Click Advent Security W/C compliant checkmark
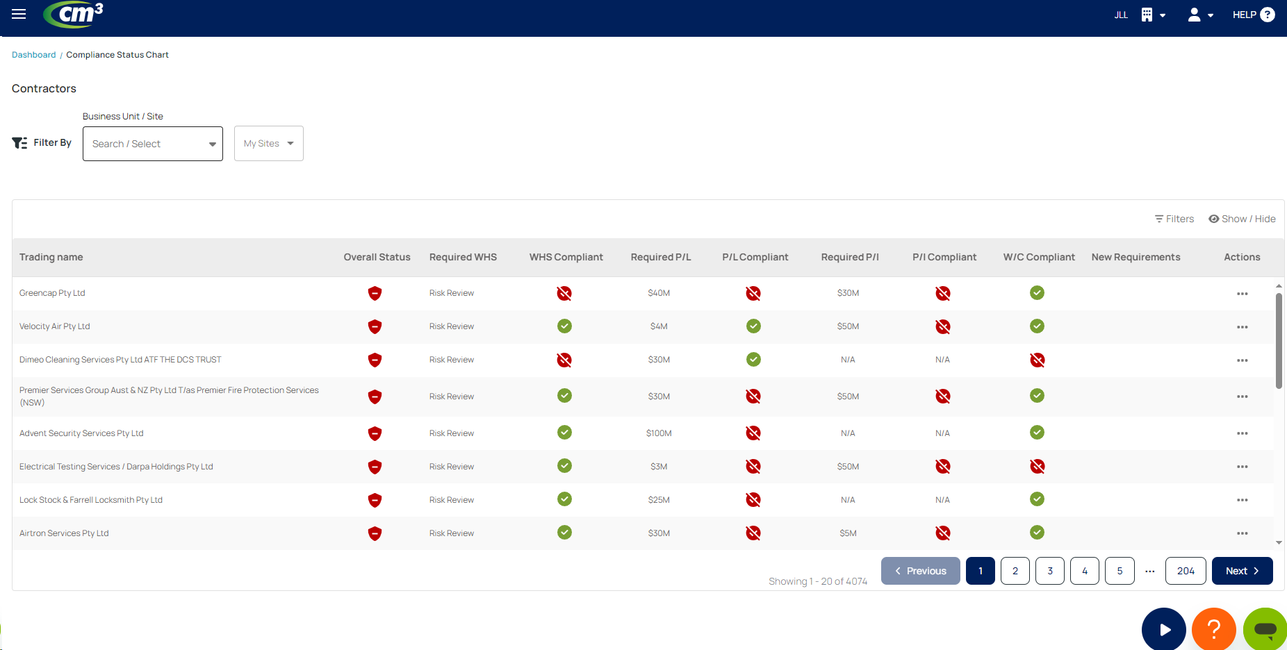The height and width of the screenshot is (650, 1287). [x=1037, y=433]
